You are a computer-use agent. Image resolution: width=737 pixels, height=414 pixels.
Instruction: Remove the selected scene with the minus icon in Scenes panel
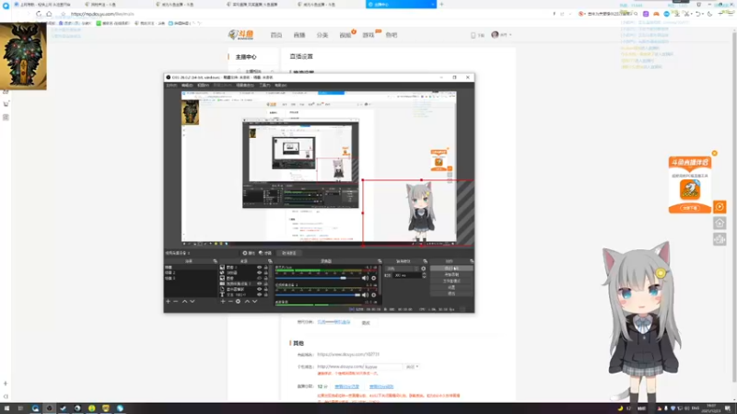(x=176, y=302)
